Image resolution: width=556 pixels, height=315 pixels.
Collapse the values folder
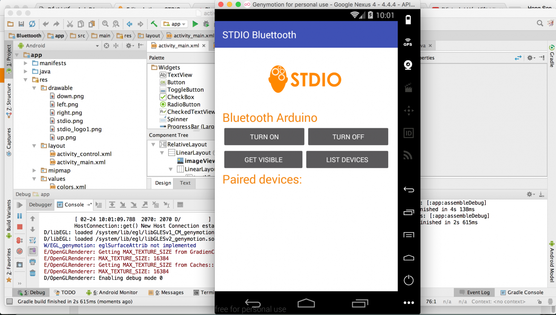coord(34,179)
